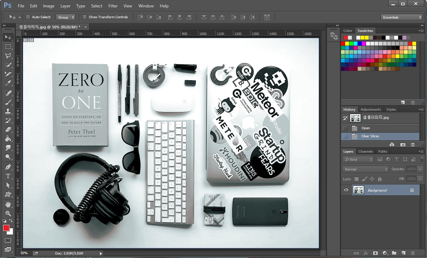427x258 pixels.
Task: Select the Hand tool
Action: click(8, 204)
